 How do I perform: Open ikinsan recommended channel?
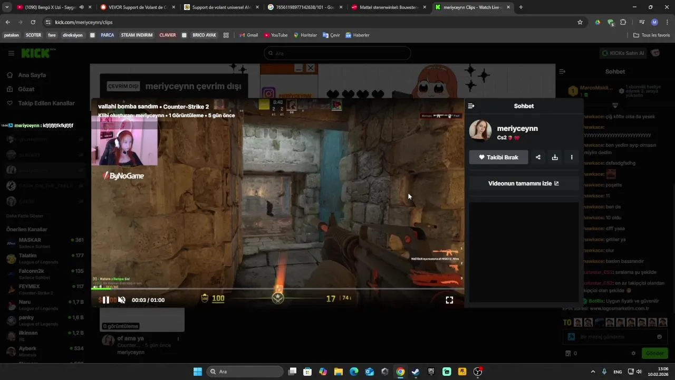point(45,336)
